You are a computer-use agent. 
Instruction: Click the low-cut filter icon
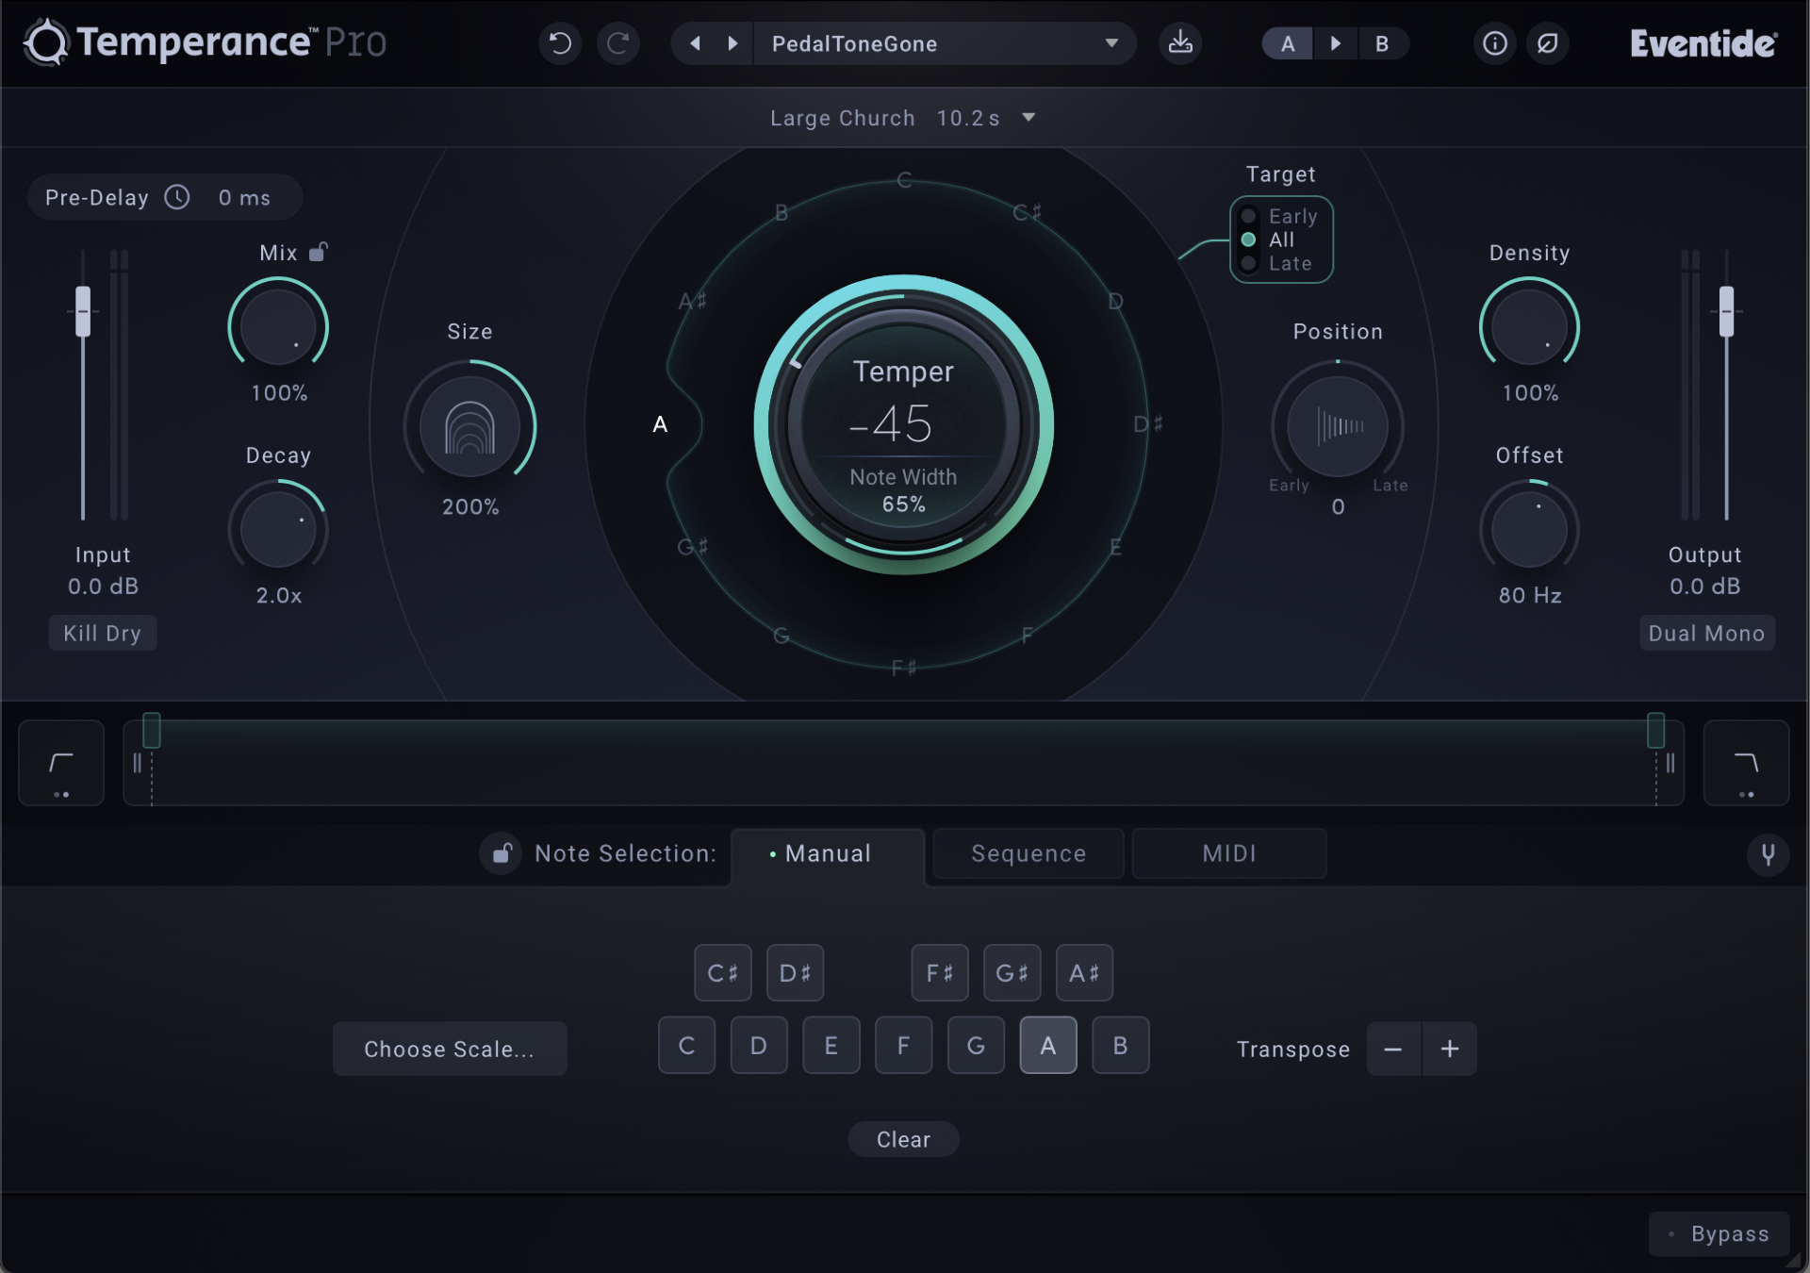(x=61, y=763)
